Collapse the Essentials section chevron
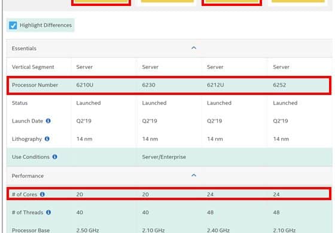This screenshot has width=335, height=233. click(x=194, y=48)
